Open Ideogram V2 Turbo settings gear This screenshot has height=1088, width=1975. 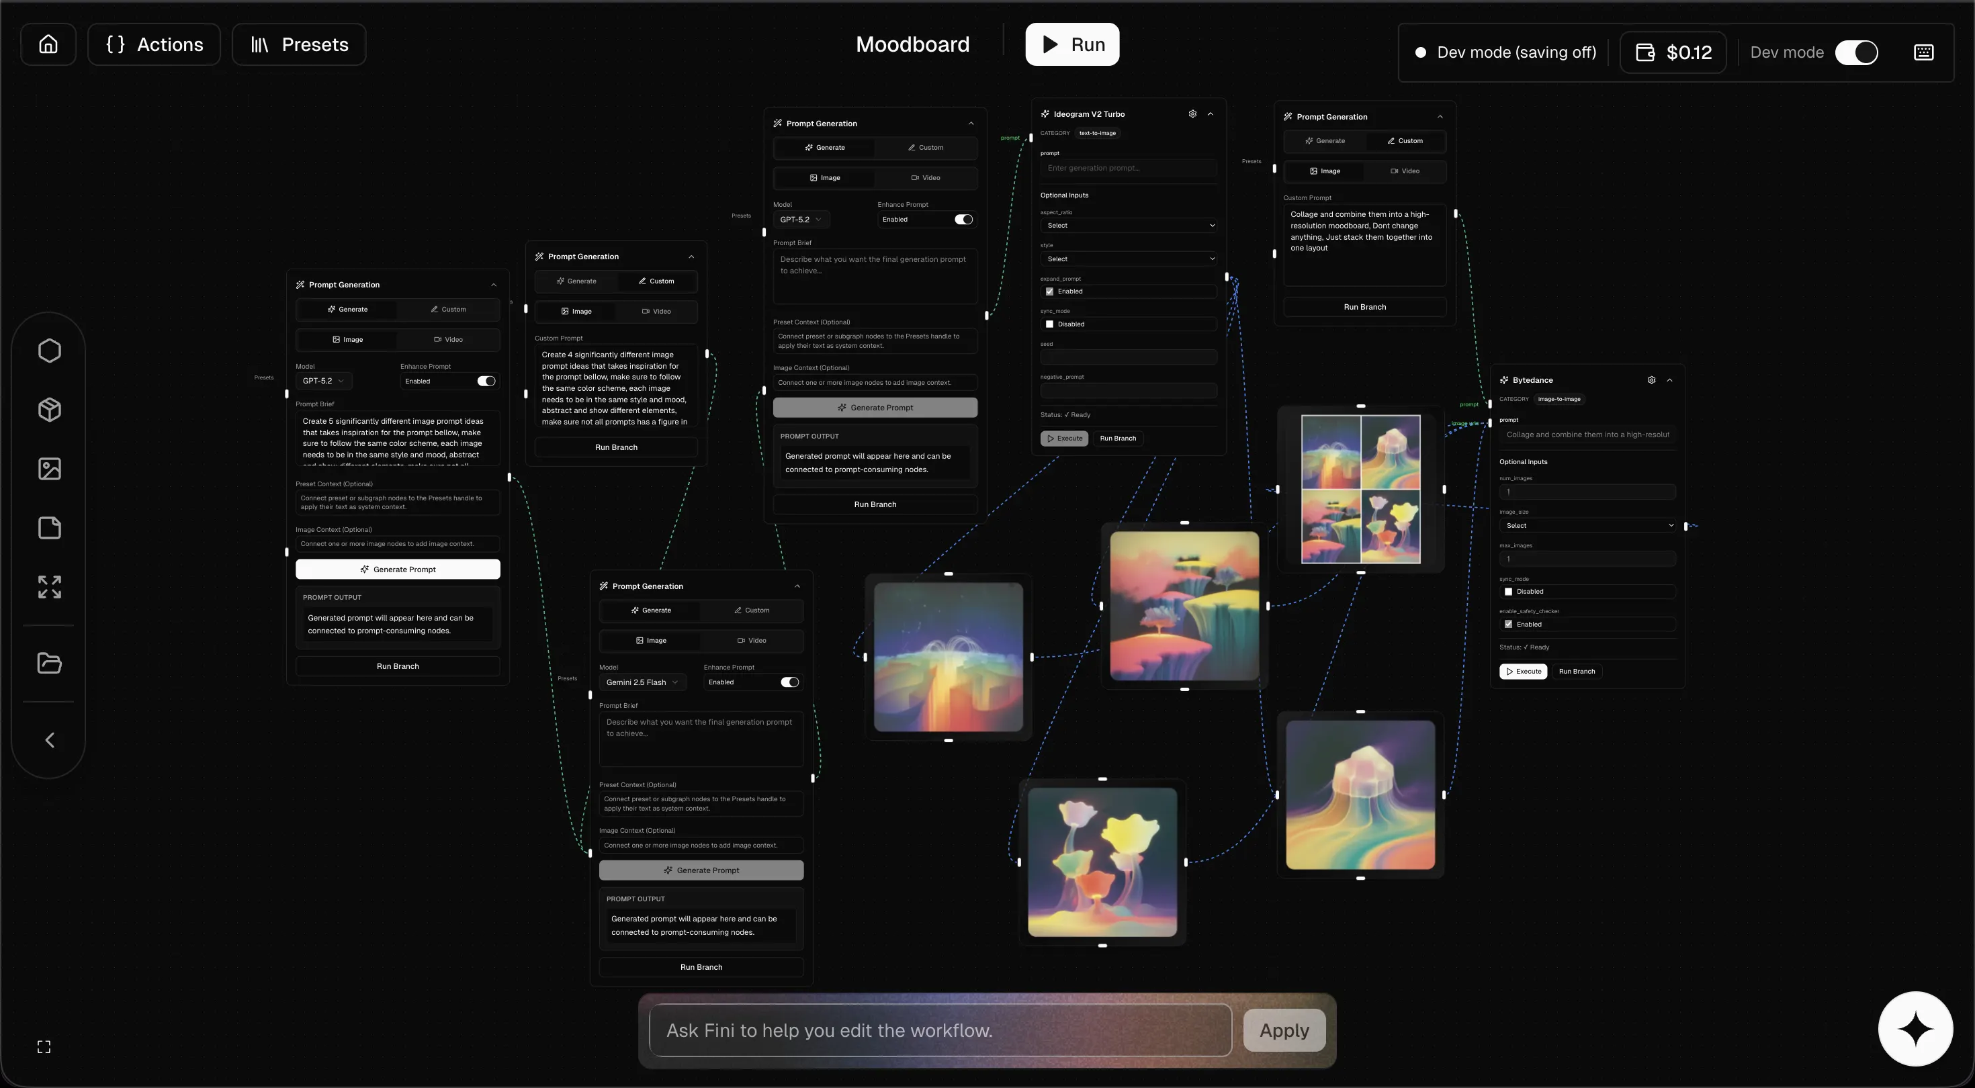(1192, 114)
